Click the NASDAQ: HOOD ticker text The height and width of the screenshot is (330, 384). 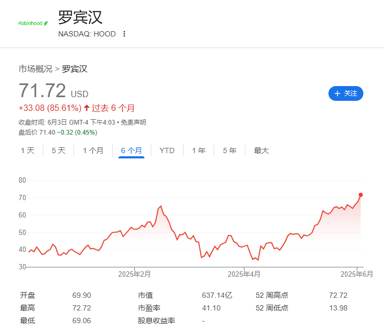87,34
